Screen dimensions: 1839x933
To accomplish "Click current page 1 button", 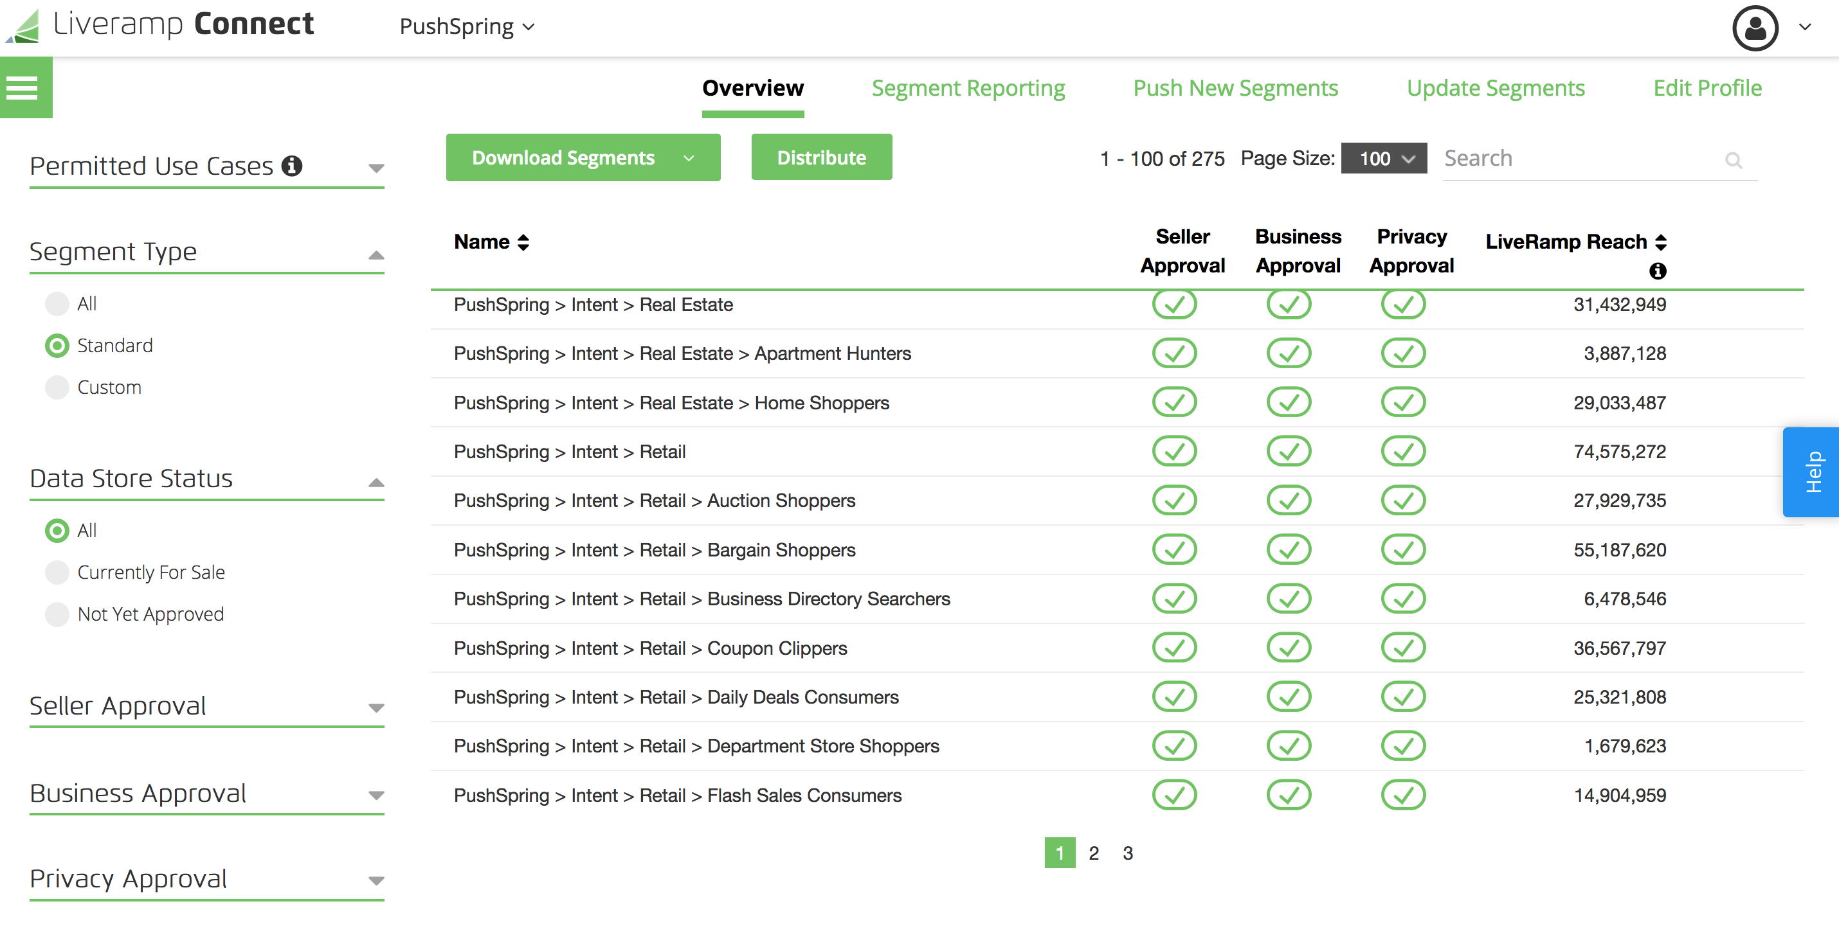I will coord(1060,853).
